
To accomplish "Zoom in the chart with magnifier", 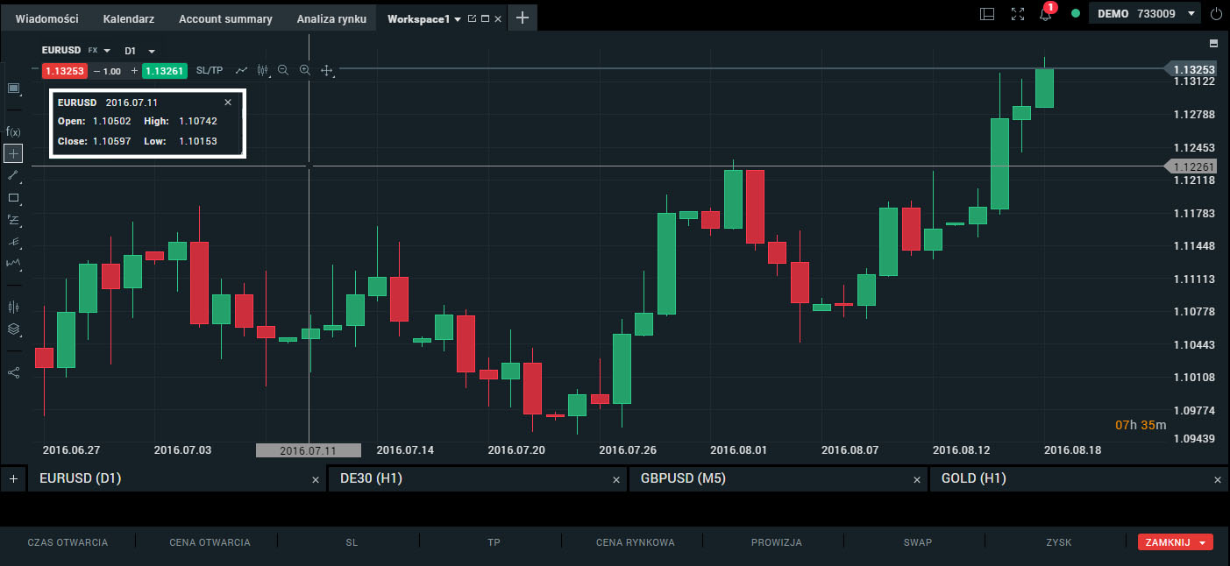I will click(x=305, y=70).
